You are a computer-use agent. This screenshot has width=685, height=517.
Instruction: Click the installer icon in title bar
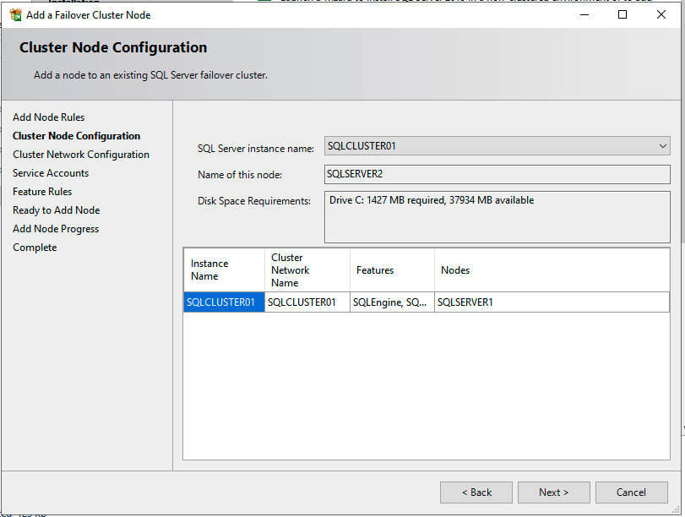(15, 14)
